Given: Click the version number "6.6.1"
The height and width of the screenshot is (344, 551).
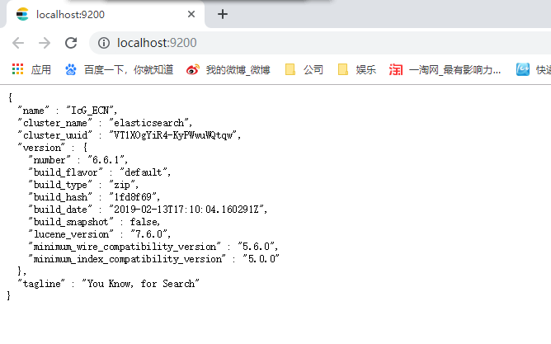Looking at the screenshot, I should (x=106, y=160).
